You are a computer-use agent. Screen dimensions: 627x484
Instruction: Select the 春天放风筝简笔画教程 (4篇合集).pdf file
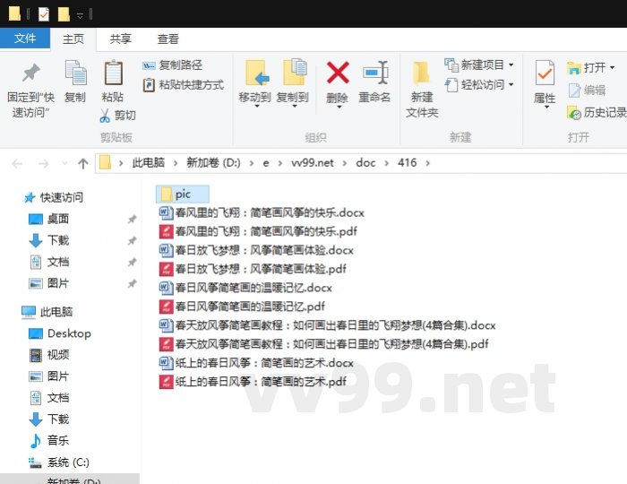click(x=324, y=344)
